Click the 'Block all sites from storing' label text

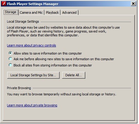[53, 65]
